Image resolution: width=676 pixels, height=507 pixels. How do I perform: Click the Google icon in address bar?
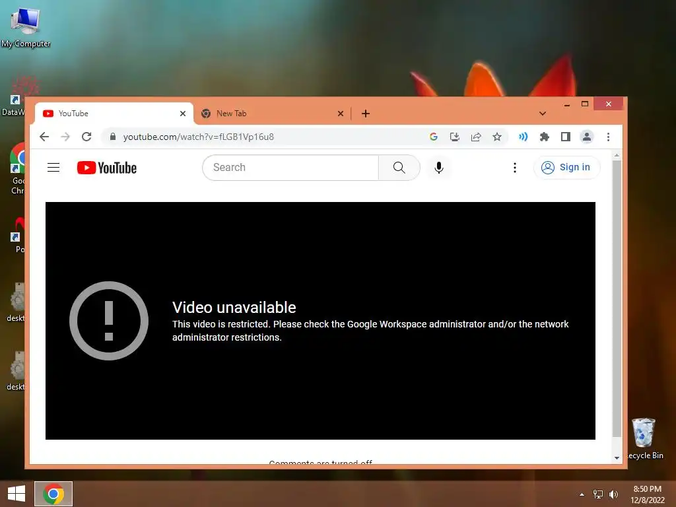434,137
